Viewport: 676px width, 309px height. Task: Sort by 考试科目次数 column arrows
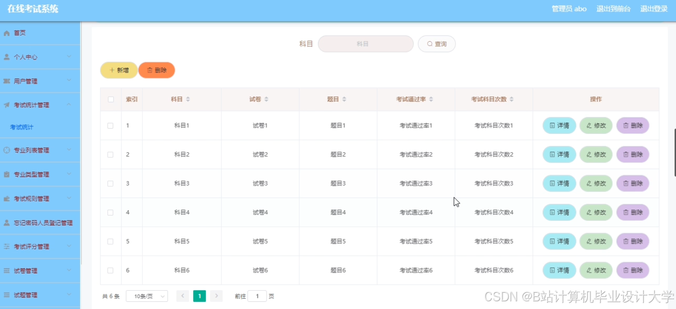coord(512,99)
